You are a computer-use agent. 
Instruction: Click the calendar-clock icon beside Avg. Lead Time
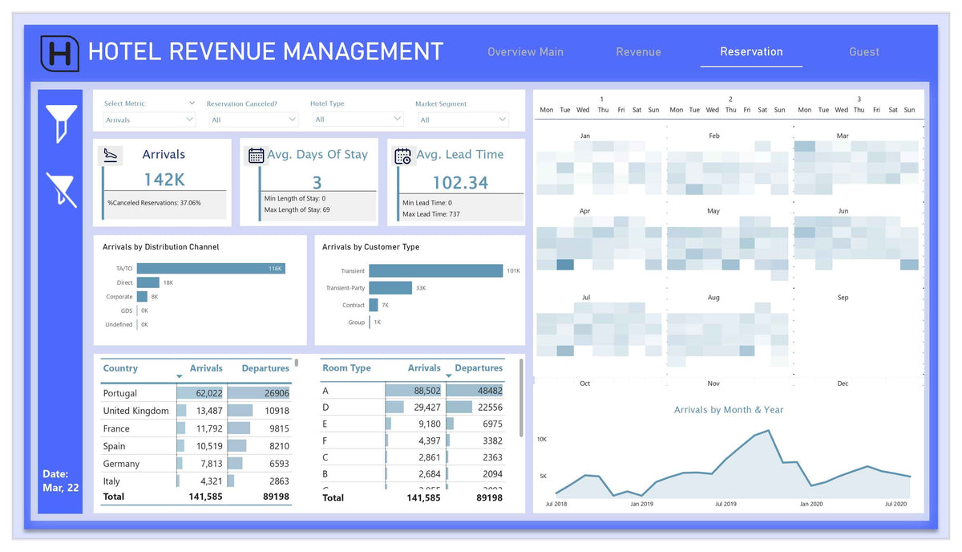403,156
